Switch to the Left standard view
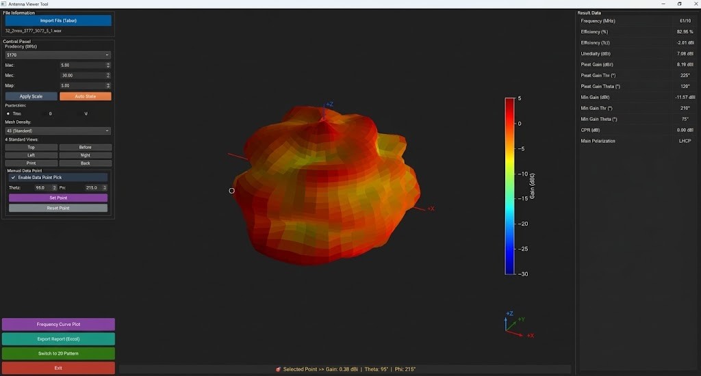 [x=31, y=155]
